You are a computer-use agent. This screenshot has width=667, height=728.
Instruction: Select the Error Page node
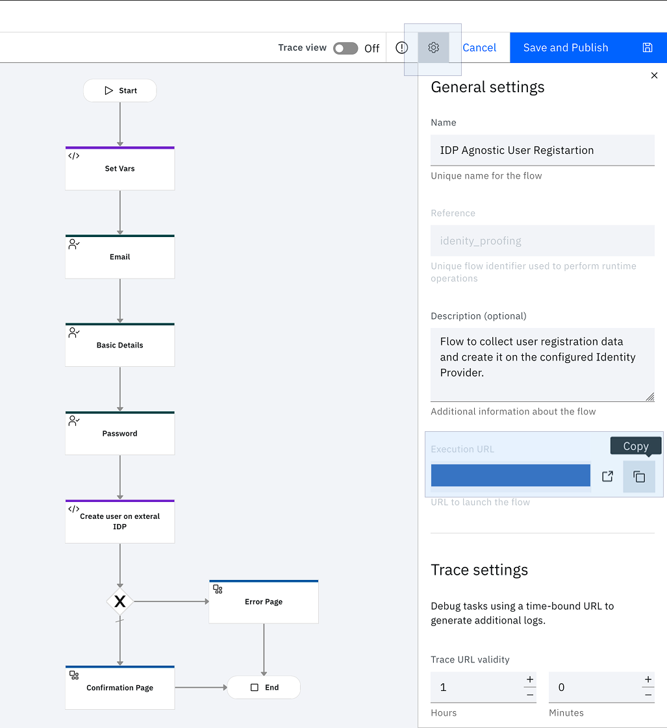264,602
